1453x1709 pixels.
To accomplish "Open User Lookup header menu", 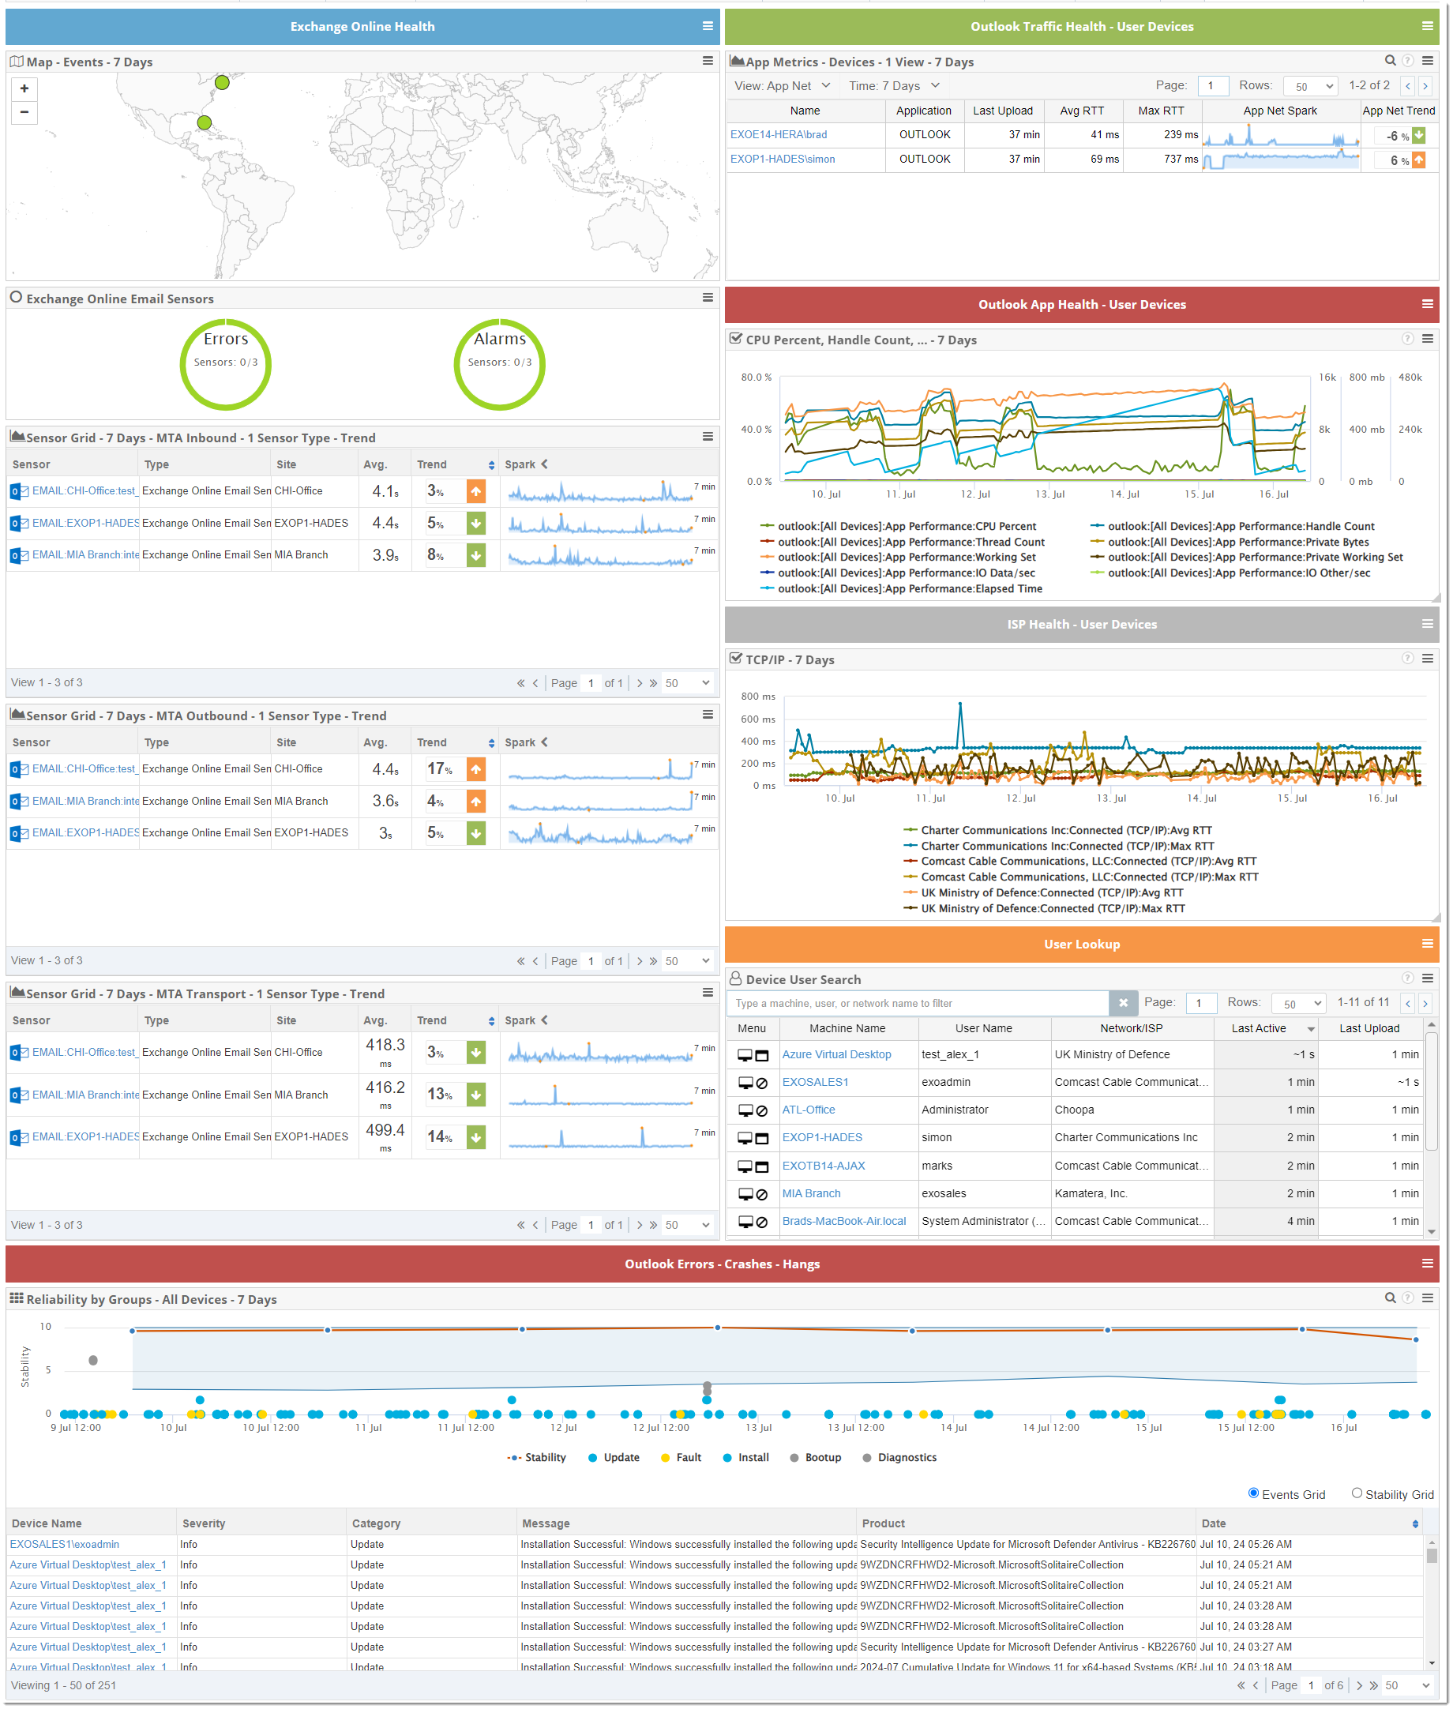I will [1427, 943].
